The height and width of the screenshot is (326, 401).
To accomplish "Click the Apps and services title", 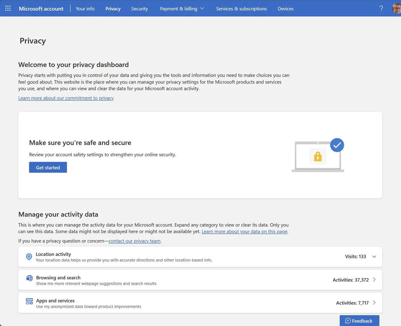I will (55, 301).
